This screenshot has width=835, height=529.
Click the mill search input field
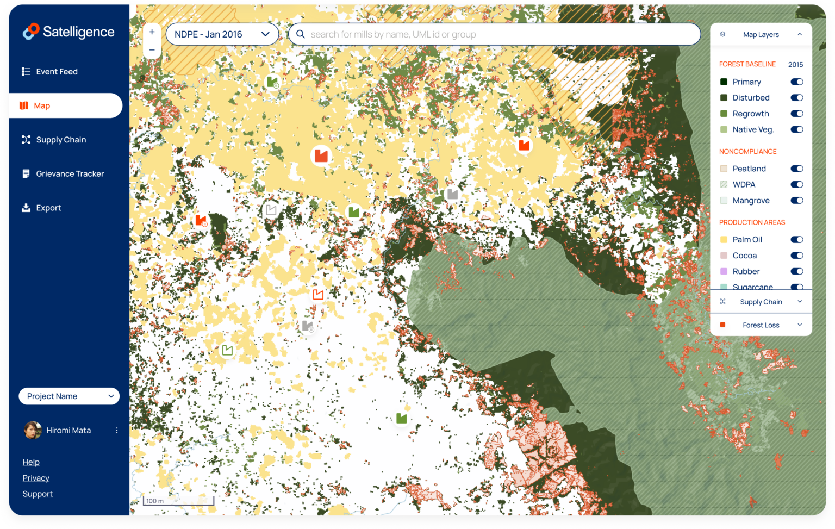coord(494,34)
